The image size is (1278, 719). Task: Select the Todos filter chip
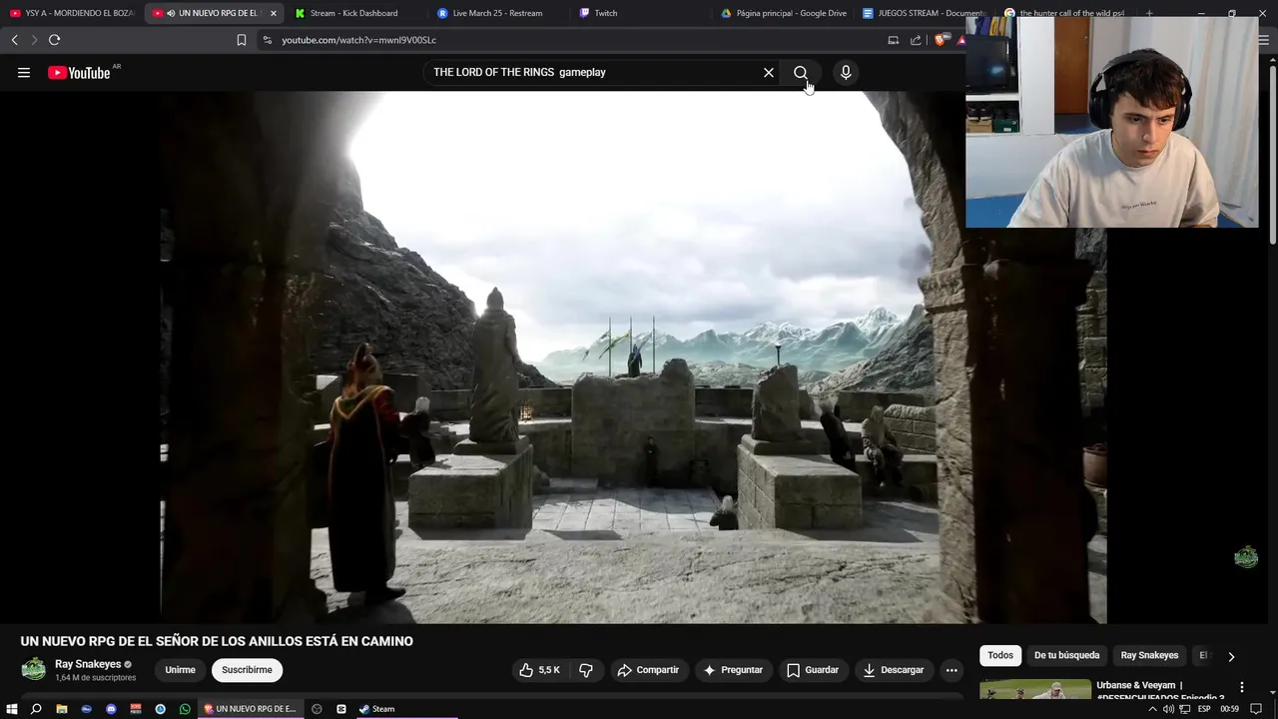click(1000, 655)
